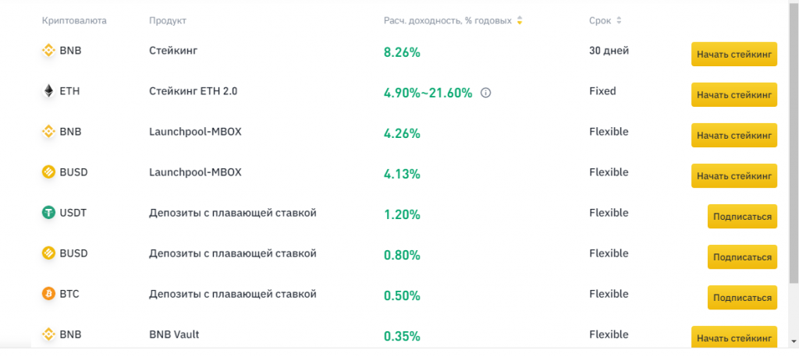Click the Продукт column header
The width and height of the screenshot is (799, 357).
click(x=167, y=20)
